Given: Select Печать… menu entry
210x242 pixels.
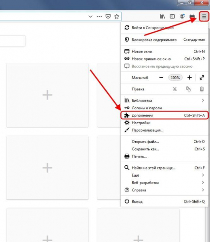Looking at the screenshot, I should coord(165,156).
